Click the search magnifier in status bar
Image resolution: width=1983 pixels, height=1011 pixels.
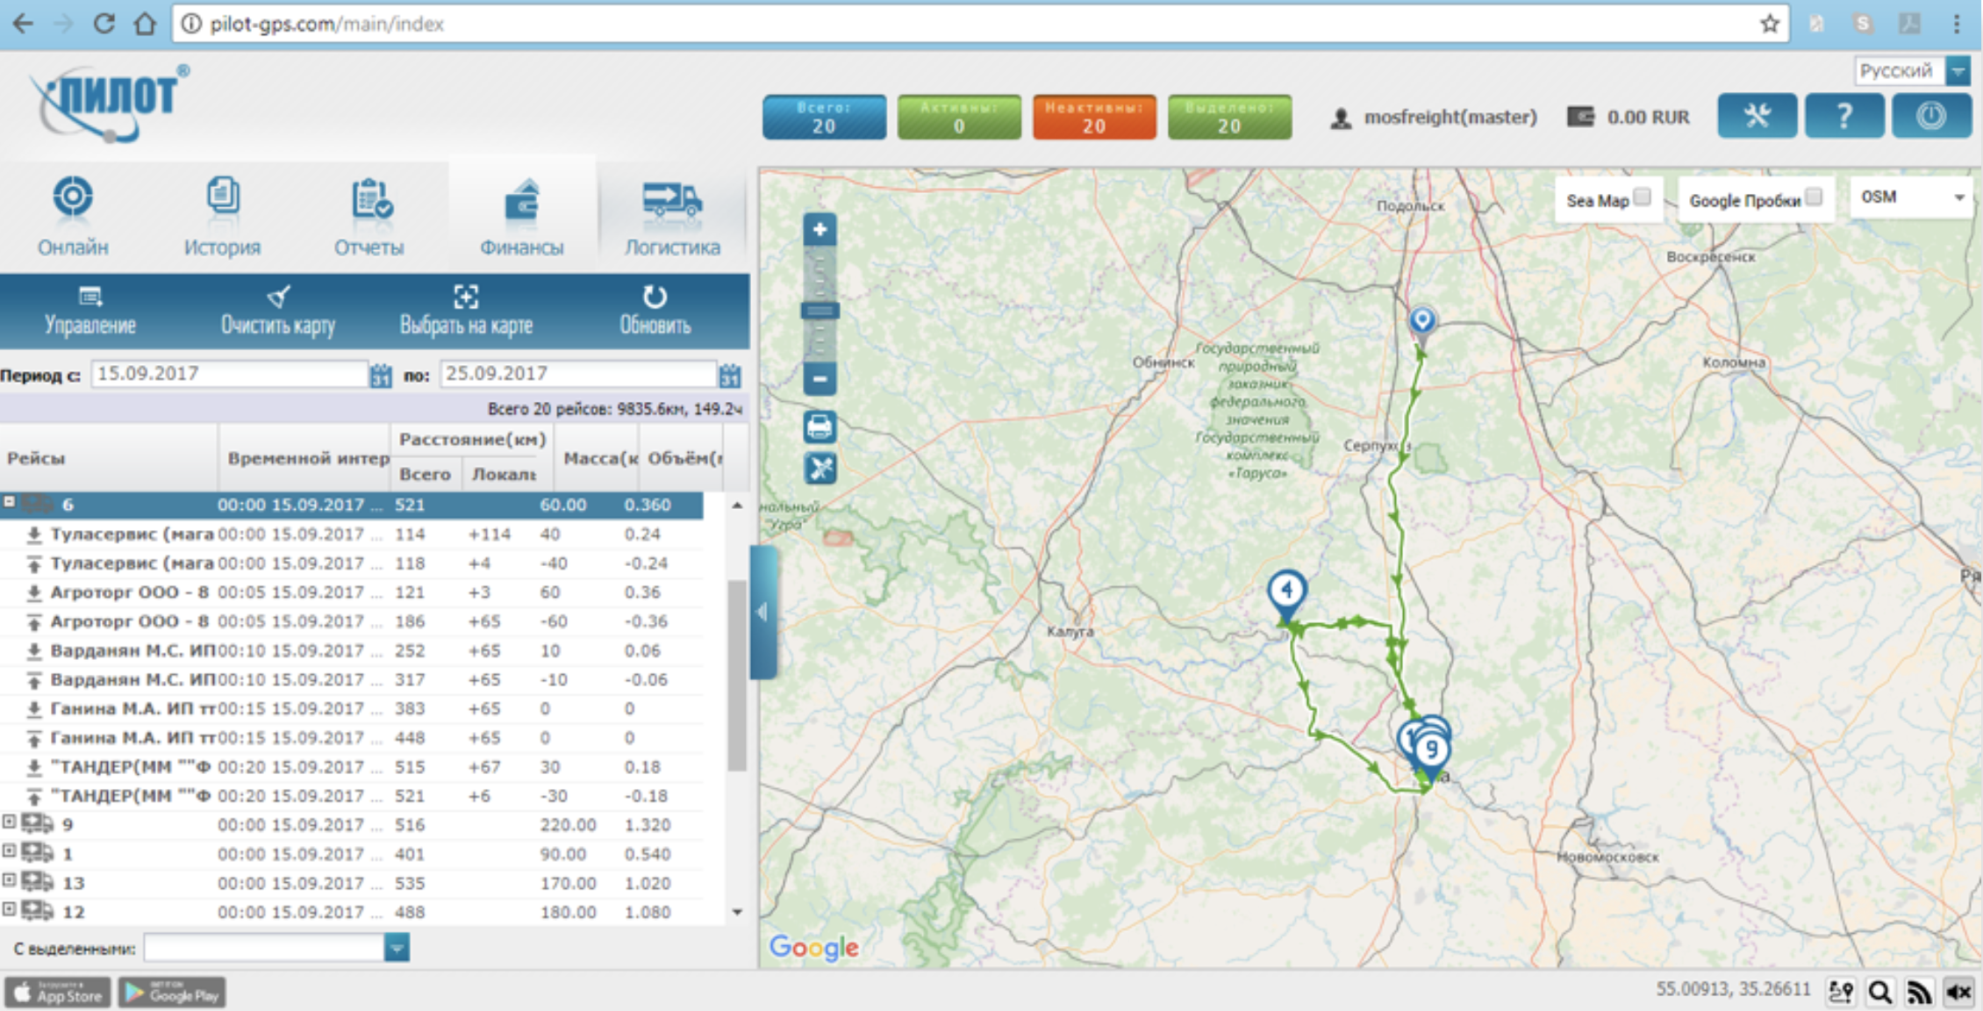click(1879, 992)
